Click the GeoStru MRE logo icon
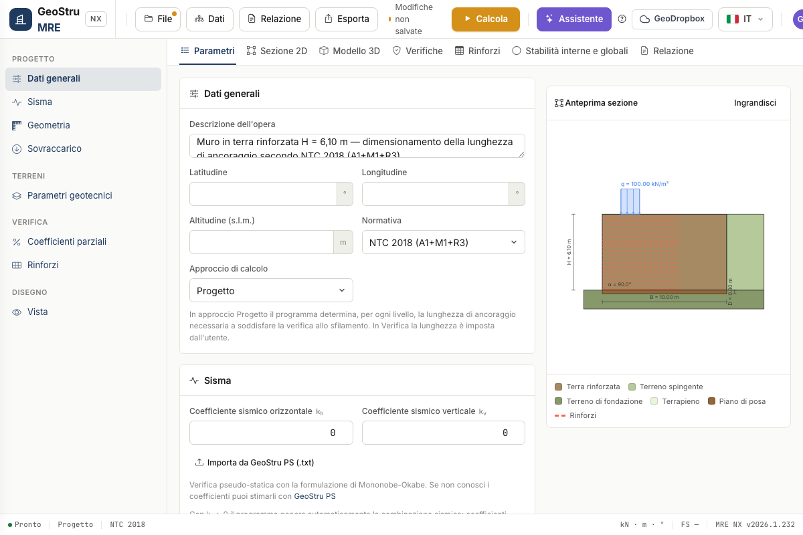Screen dimensions: 803x535 point(20,19)
